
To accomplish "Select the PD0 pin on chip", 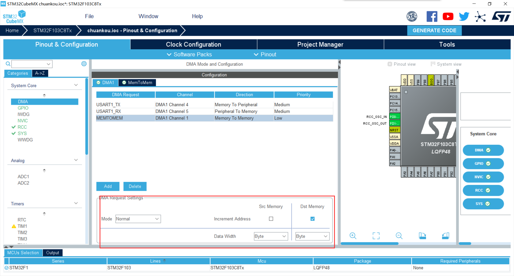I will (395, 117).
